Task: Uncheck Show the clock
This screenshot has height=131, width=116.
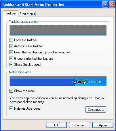Action: tap(11, 91)
